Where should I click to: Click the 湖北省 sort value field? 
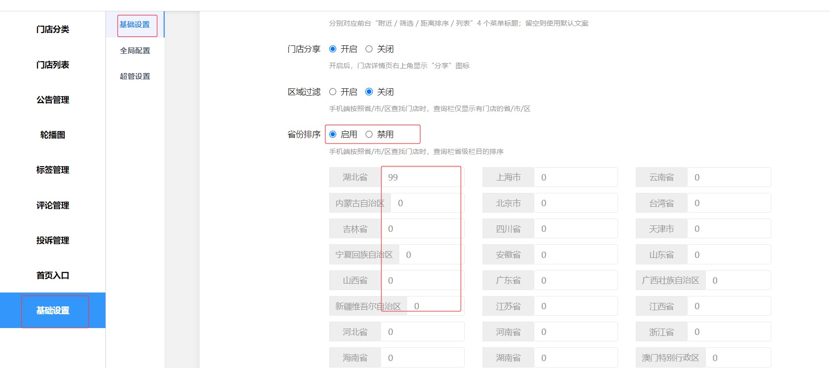pyautogui.click(x=421, y=177)
